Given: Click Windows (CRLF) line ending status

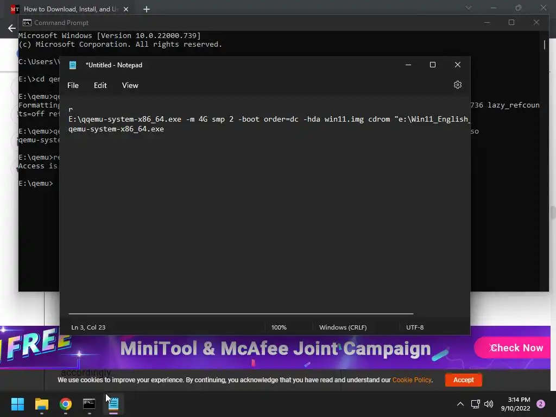Looking at the screenshot, I should click(x=343, y=327).
